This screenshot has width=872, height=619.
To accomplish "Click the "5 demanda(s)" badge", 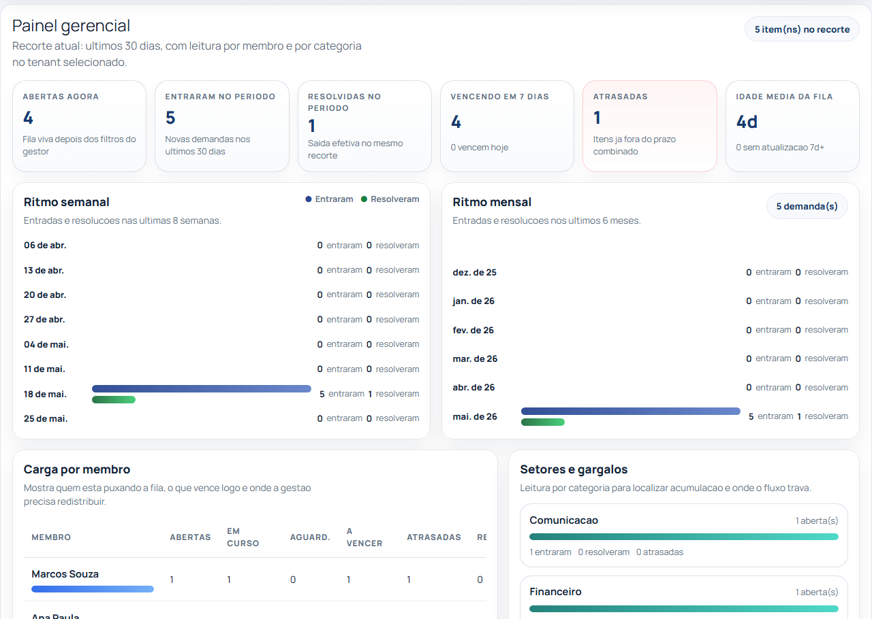I will point(807,206).
